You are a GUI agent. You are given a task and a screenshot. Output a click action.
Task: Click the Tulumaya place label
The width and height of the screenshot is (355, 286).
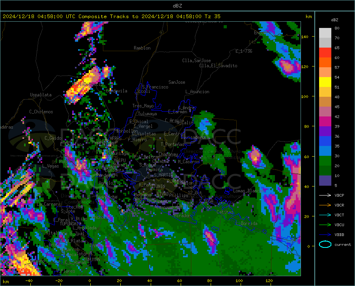[148, 114]
